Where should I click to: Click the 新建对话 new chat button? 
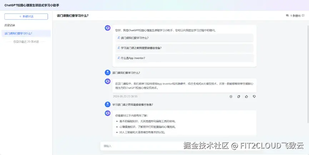point(26,16)
